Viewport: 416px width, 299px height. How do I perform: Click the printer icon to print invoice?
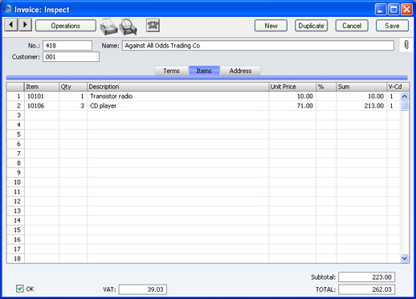[108, 27]
